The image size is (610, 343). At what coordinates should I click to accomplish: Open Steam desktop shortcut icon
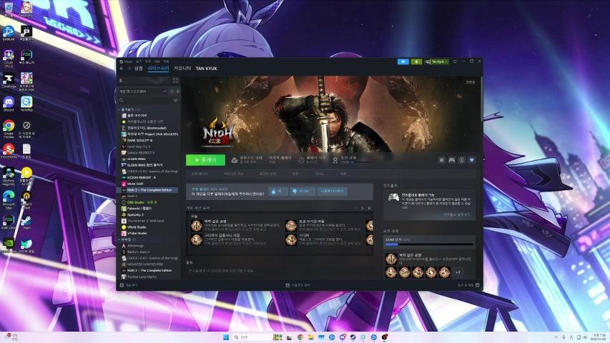[26, 222]
